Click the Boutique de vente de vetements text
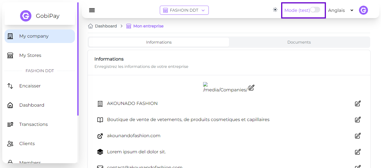 188,120
